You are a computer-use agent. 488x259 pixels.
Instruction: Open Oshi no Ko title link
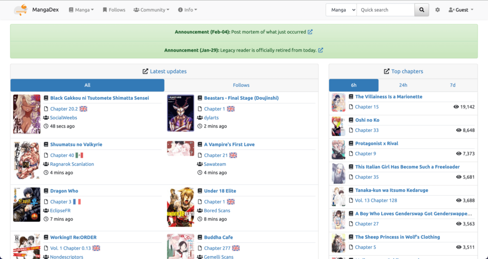click(367, 120)
